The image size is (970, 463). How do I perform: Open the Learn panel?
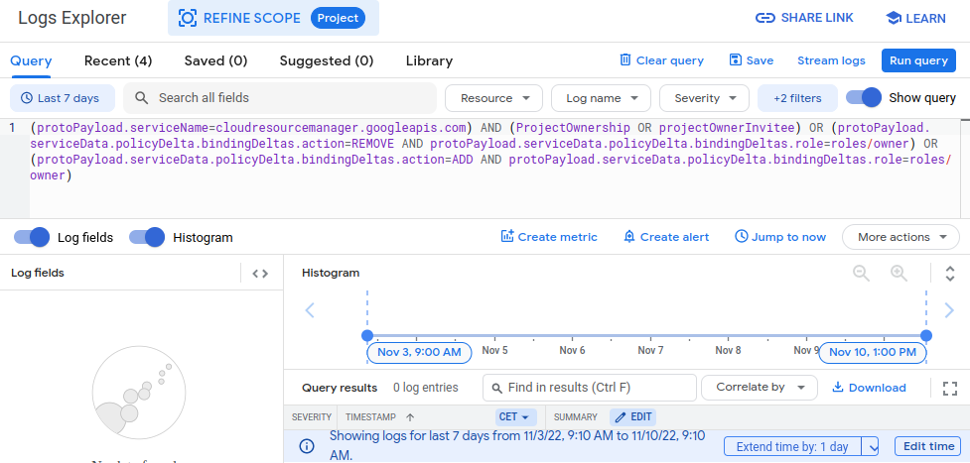(916, 19)
